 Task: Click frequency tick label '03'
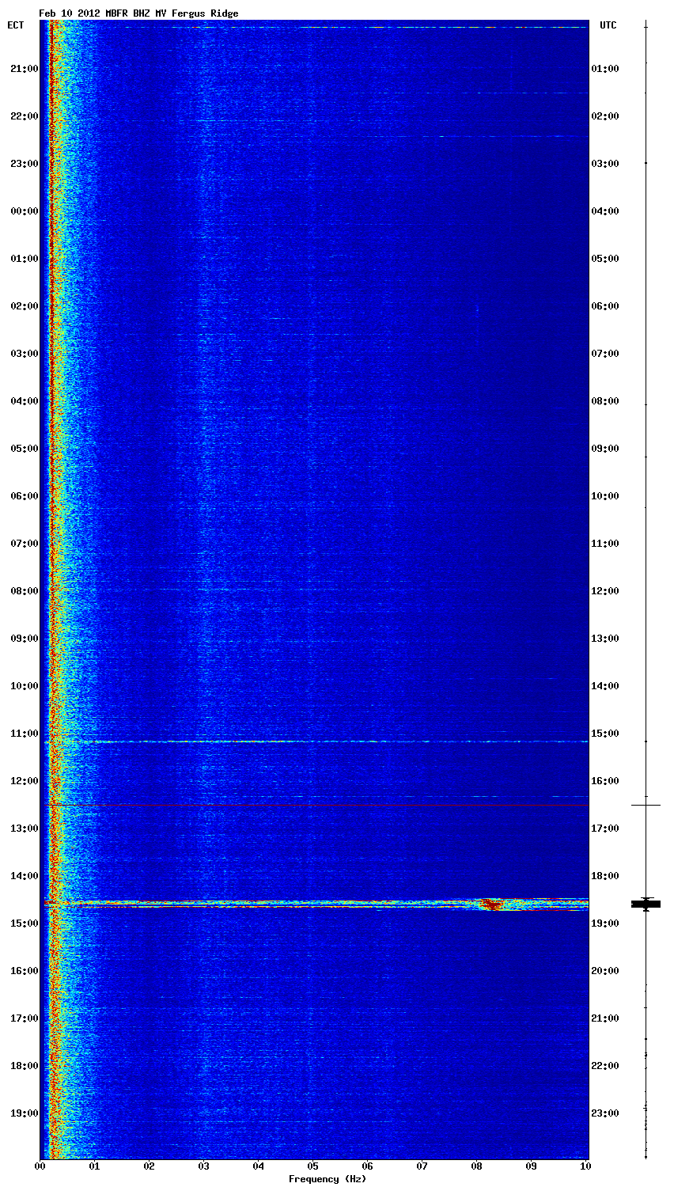tap(204, 1166)
